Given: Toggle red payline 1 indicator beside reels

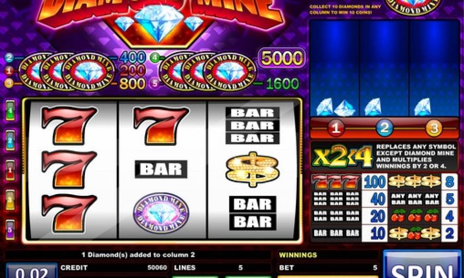Looking at the screenshot, I should coord(10,170).
